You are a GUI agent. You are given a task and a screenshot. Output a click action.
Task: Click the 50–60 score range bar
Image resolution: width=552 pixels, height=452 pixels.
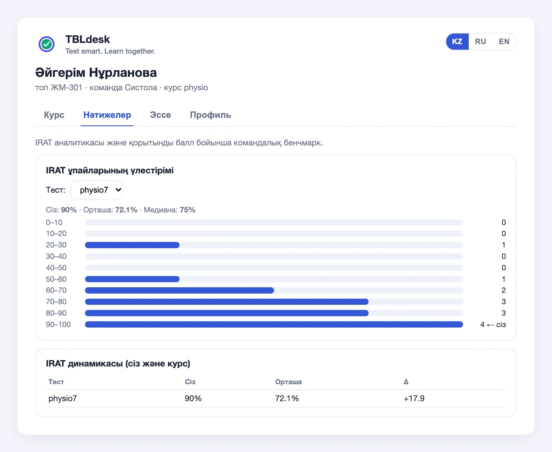(274, 279)
